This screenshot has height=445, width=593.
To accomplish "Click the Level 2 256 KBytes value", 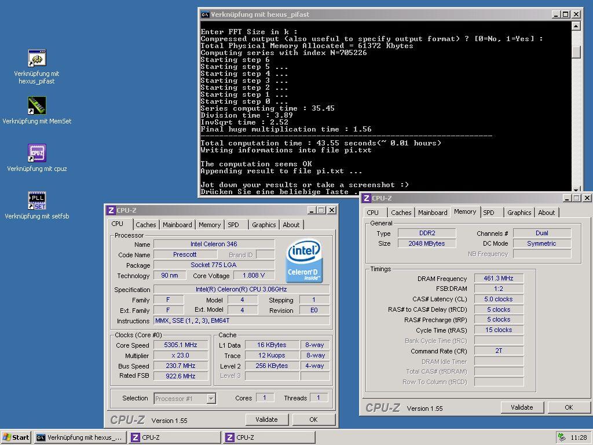I will (272, 366).
